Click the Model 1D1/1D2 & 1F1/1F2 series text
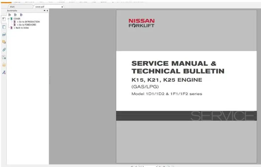Screen dimensions: 261x167 tap(167, 94)
